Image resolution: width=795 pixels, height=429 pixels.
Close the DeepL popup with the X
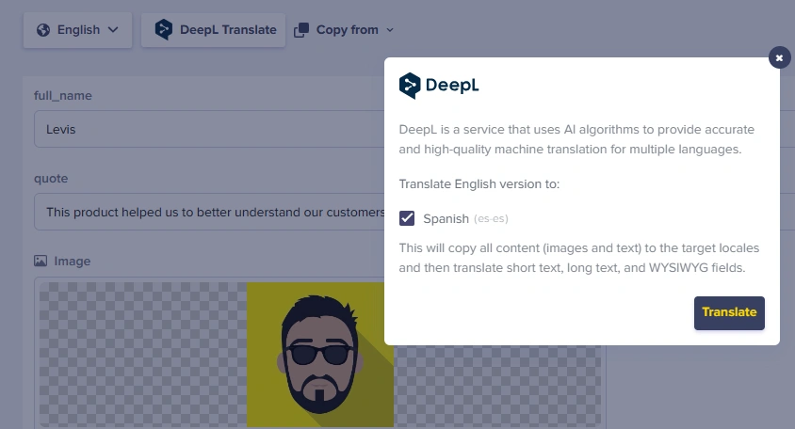[x=779, y=57]
